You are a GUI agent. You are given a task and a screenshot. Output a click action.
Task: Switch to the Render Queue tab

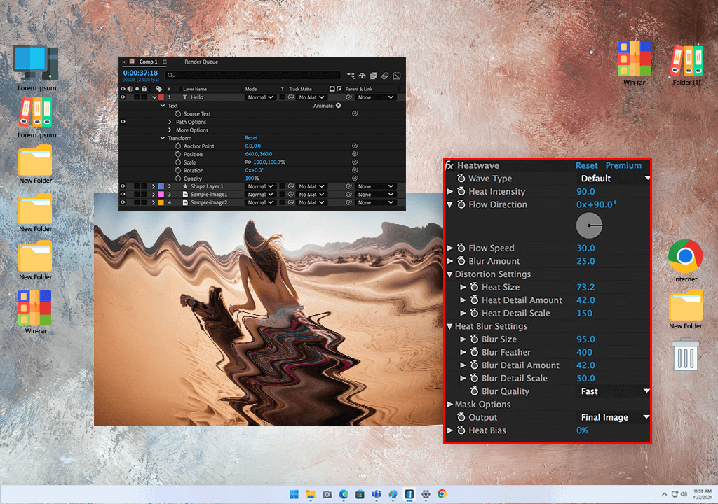(x=201, y=62)
